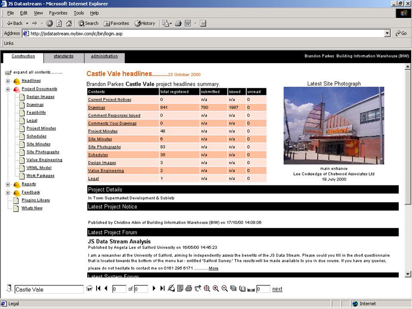Open the History pane
The height and width of the screenshot is (309, 412).
coord(145,23)
